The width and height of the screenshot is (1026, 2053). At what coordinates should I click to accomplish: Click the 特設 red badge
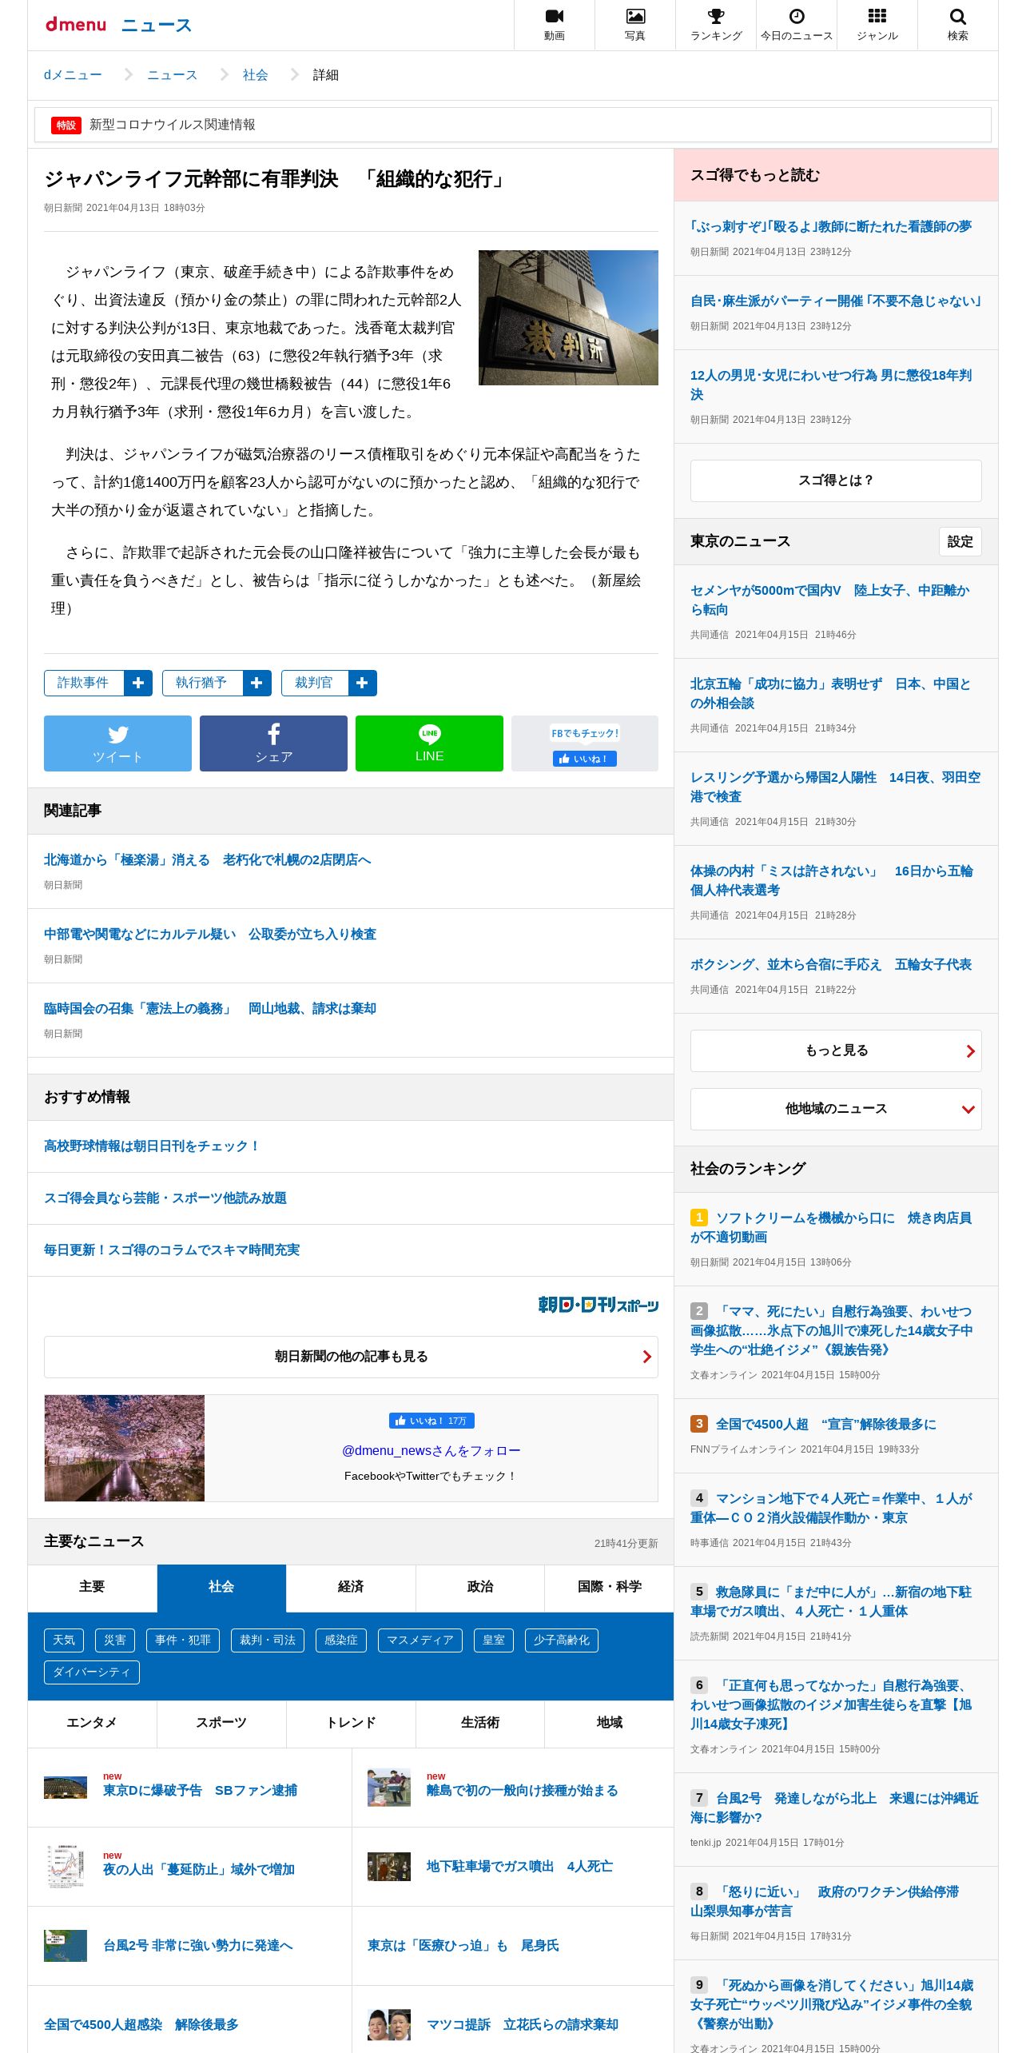point(66,125)
